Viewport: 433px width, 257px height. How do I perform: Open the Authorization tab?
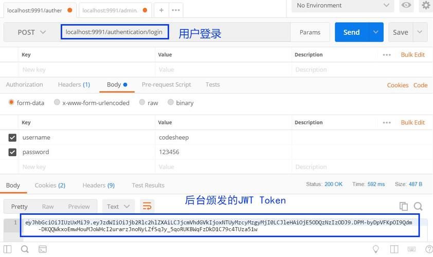click(24, 84)
